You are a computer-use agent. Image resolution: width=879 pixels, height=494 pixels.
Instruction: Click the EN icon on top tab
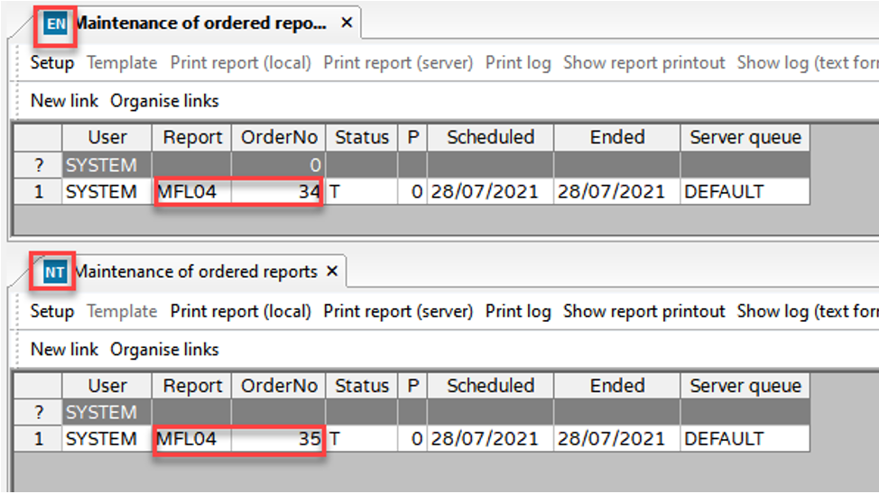pyautogui.click(x=56, y=23)
